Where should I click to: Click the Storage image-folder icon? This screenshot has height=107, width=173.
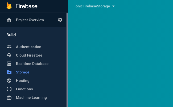pos(9,72)
